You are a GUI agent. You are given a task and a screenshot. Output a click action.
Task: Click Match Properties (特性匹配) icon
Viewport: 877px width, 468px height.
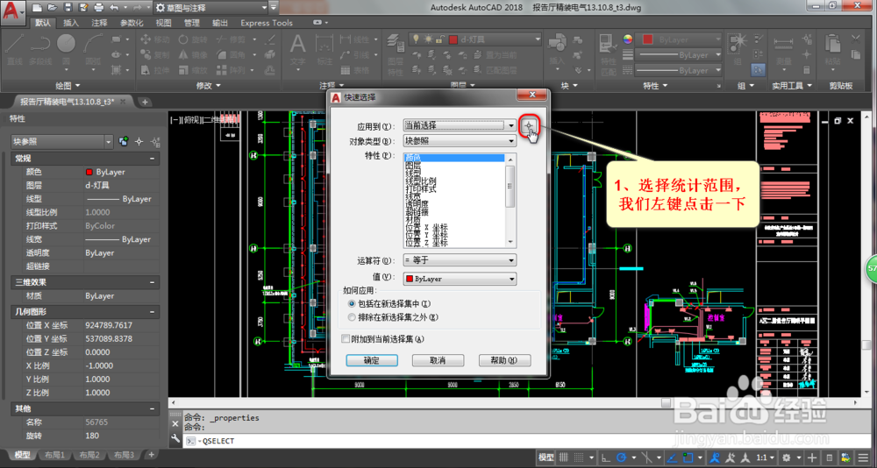click(608, 53)
